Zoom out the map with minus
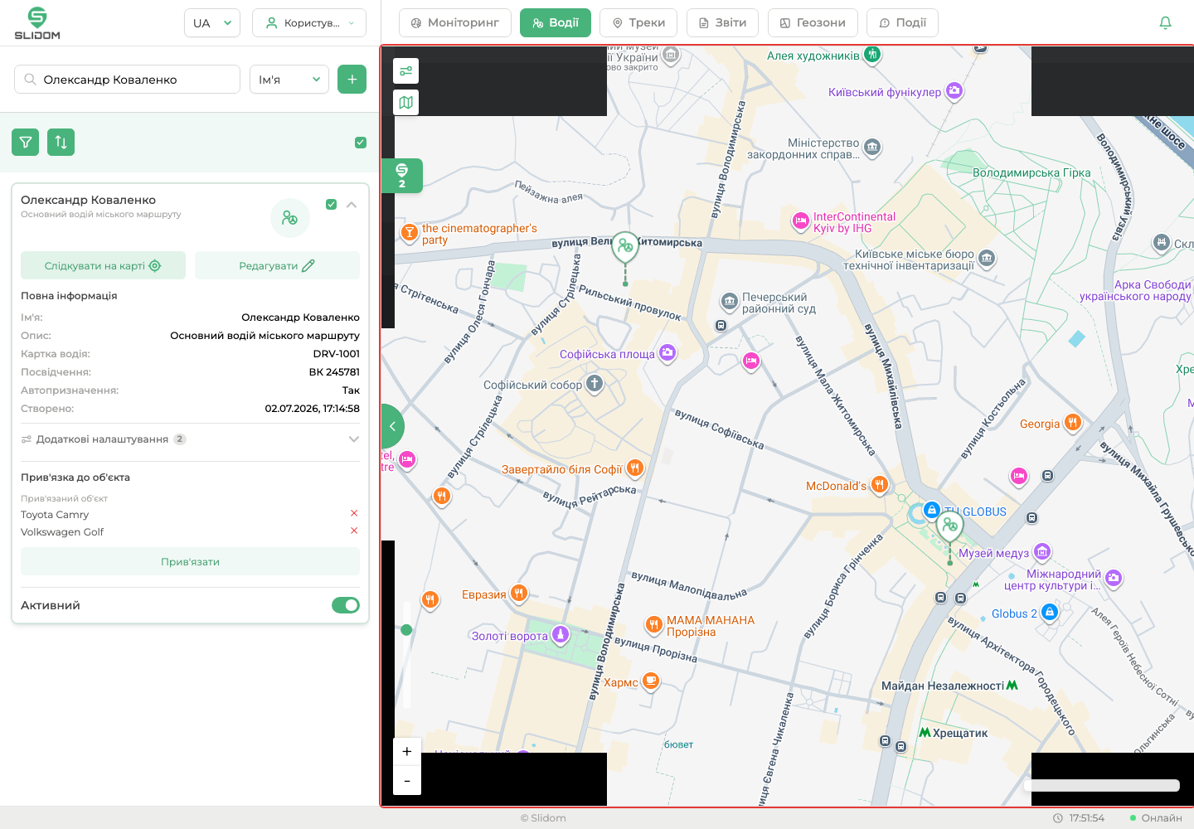Image resolution: width=1194 pixels, height=829 pixels. click(x=407, y=781)
